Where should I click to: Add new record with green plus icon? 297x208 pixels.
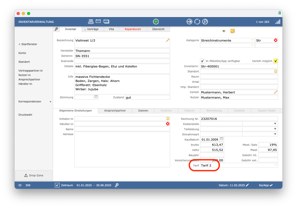click(x=156, y=22)
